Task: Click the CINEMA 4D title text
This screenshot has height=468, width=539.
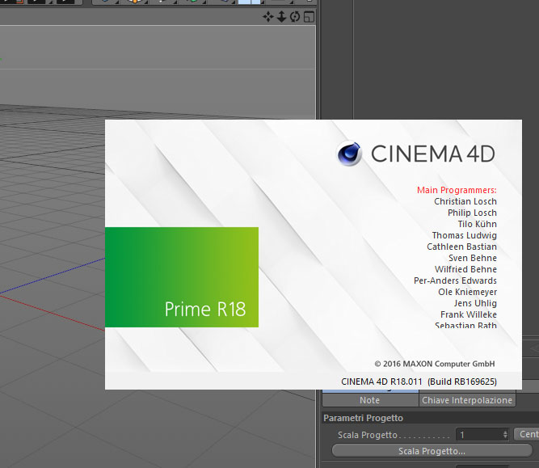Action: [x=432, y=154]
